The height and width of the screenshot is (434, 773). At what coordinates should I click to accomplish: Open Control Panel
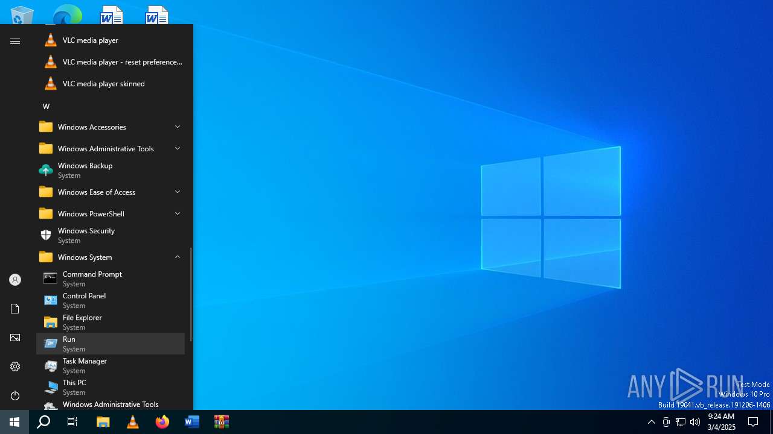(111, 301)
